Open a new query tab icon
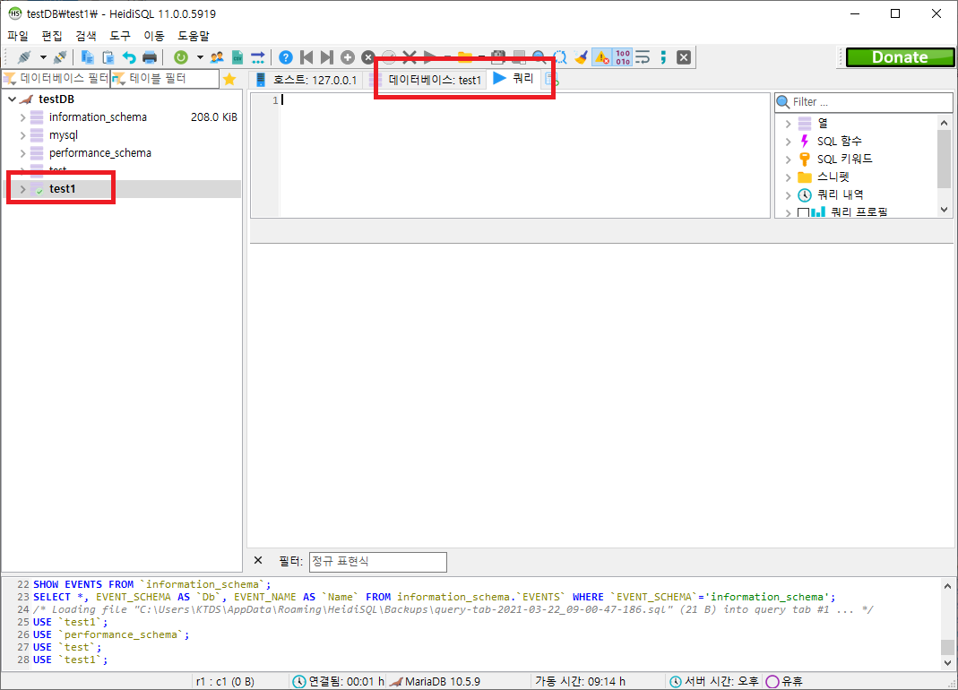The width and height of the screenshot is (958, 690). [552, 80]
